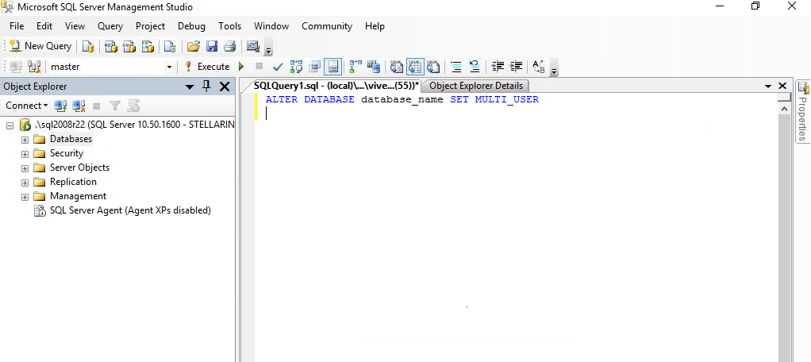Expand the Replication folder
The width and height of the screenshot is (811, 362).
tap(25, 183)
